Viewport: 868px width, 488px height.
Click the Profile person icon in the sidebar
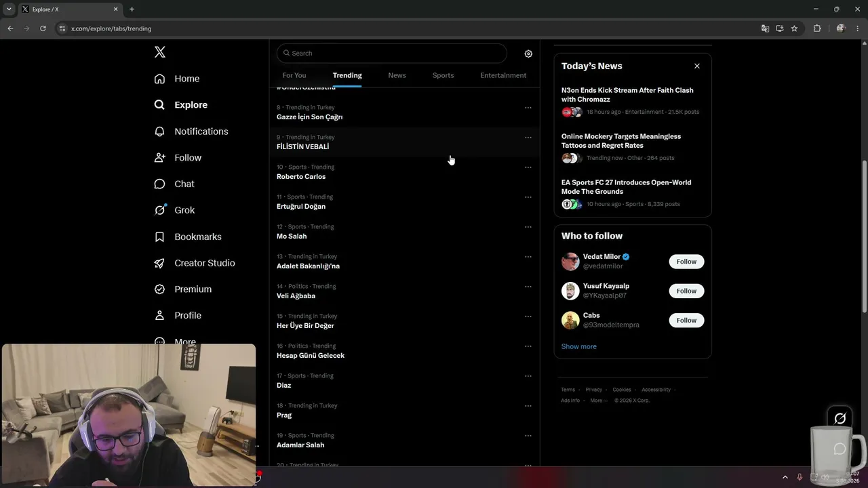[159, 316]
